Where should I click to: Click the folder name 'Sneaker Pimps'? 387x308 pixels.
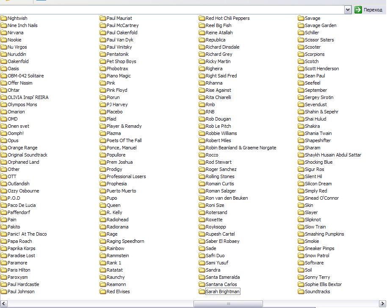[x=320, y=248]
